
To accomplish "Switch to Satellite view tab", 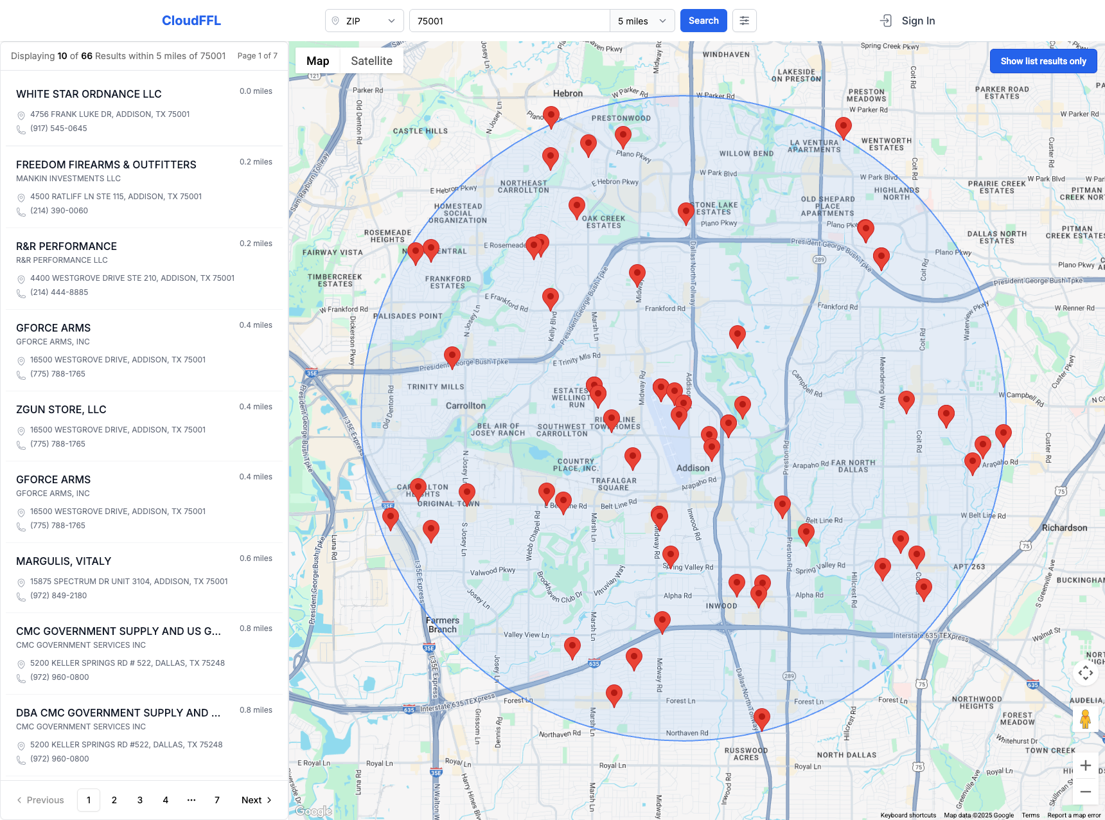I will 371,61.
